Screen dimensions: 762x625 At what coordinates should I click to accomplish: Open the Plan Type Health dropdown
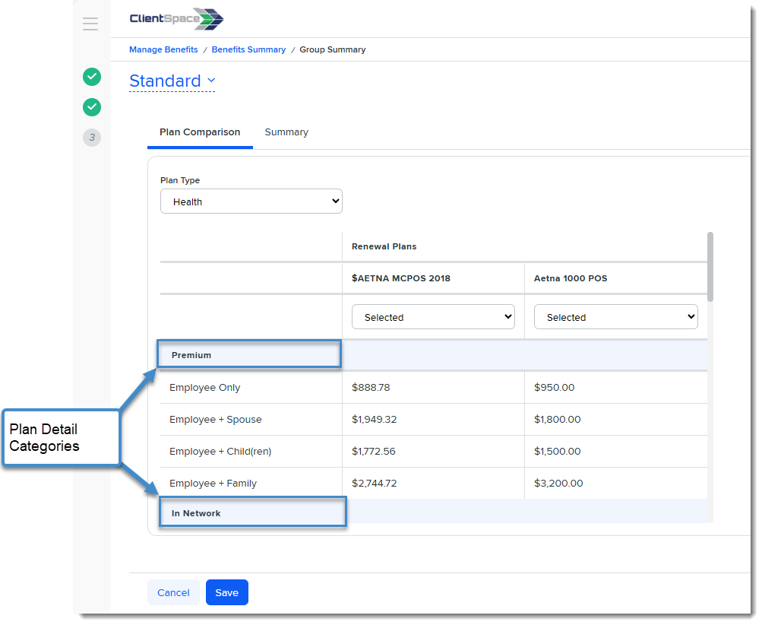(x=251, y=202)
